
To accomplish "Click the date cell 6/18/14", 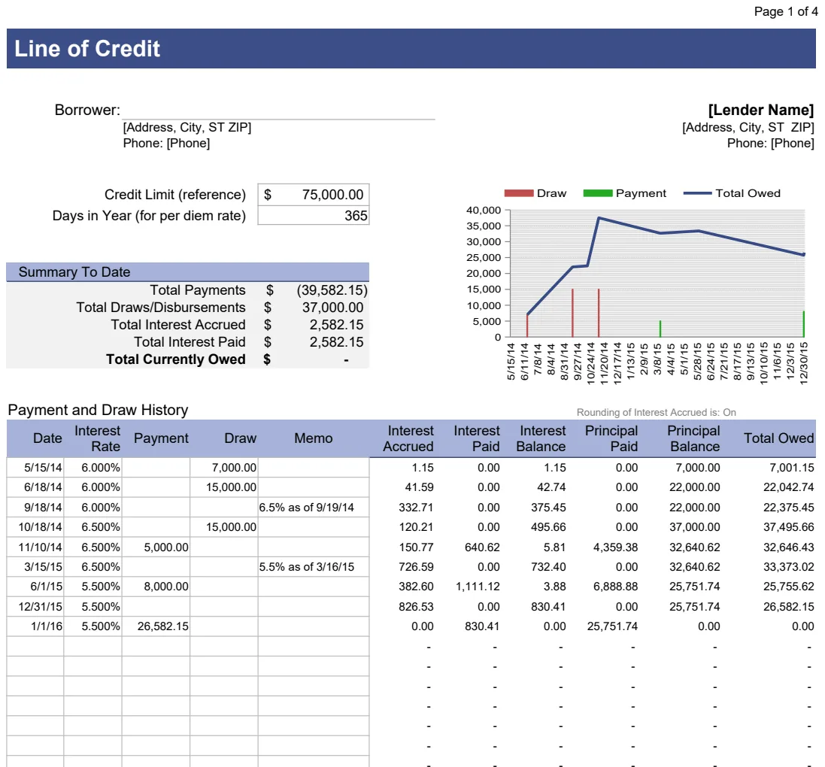I will click(x=35, y=487).
